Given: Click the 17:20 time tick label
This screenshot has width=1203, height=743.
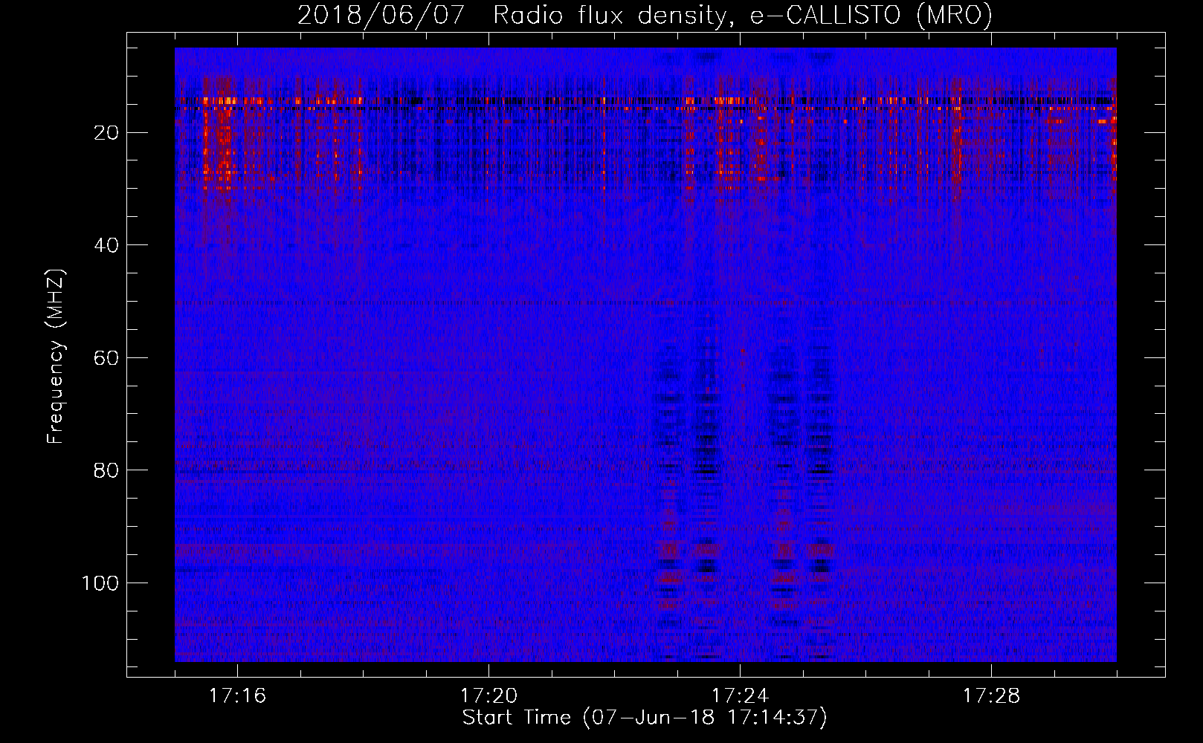Looking at the screenshot, I should coord(488,696).
